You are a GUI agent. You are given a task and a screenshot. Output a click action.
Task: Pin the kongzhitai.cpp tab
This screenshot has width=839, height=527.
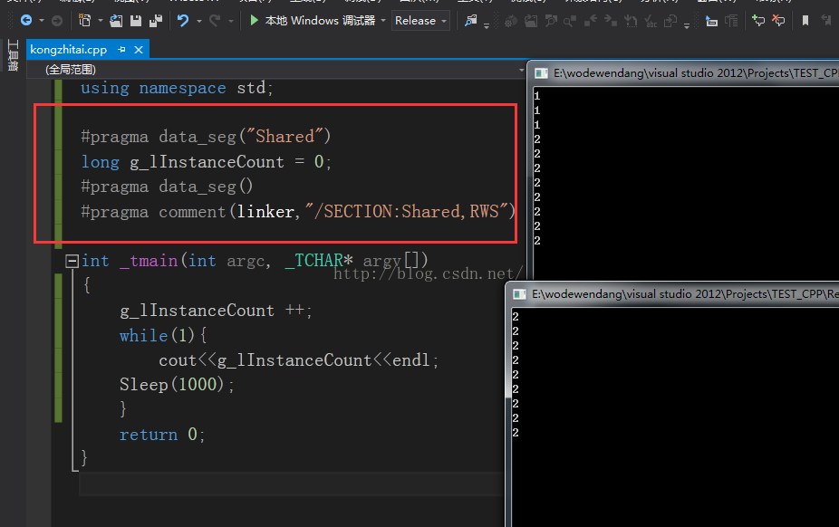[x=121, y=50]
